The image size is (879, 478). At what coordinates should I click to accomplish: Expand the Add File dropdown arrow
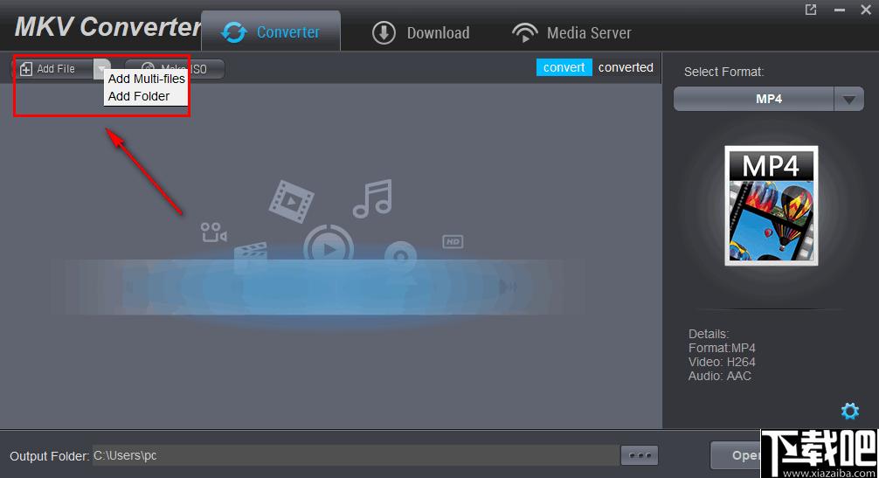coord(101,69)
